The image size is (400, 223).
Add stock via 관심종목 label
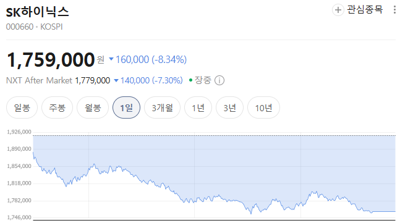tap(365, 10)
